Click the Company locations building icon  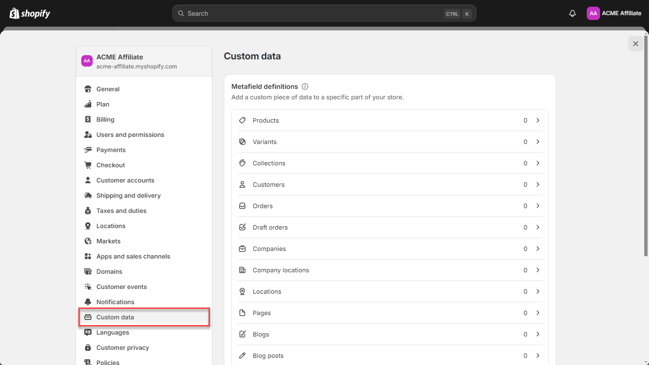(x=242, y=270)
